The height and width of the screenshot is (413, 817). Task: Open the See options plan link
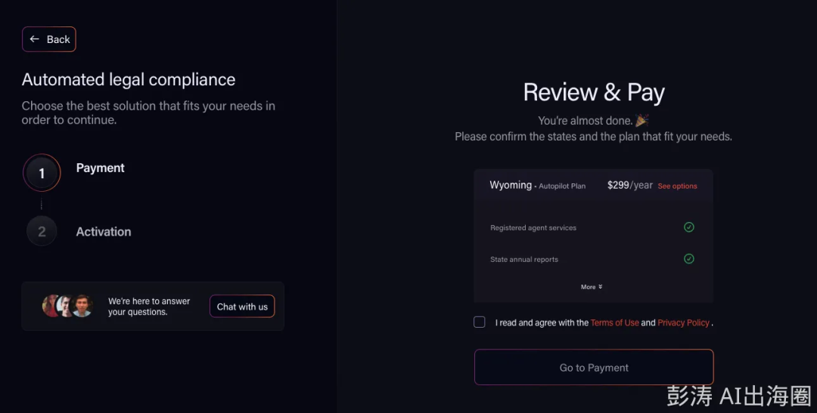coord(677,186)
